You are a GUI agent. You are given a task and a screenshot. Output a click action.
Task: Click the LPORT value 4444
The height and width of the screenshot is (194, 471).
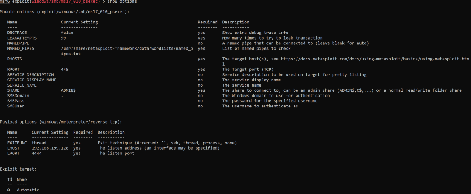tap(36, 153)
